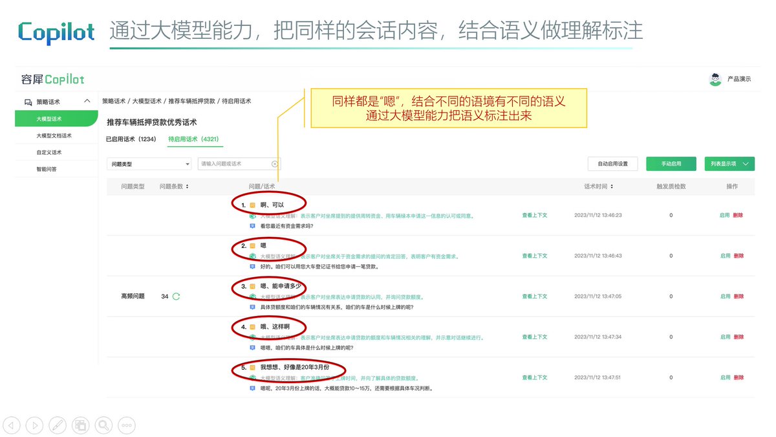Click the 容犀Copilot logo

tap(52, 79)
